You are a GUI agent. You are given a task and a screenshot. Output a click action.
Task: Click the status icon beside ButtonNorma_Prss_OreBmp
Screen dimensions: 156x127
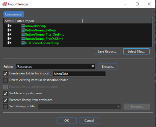(x=9, y=34)
